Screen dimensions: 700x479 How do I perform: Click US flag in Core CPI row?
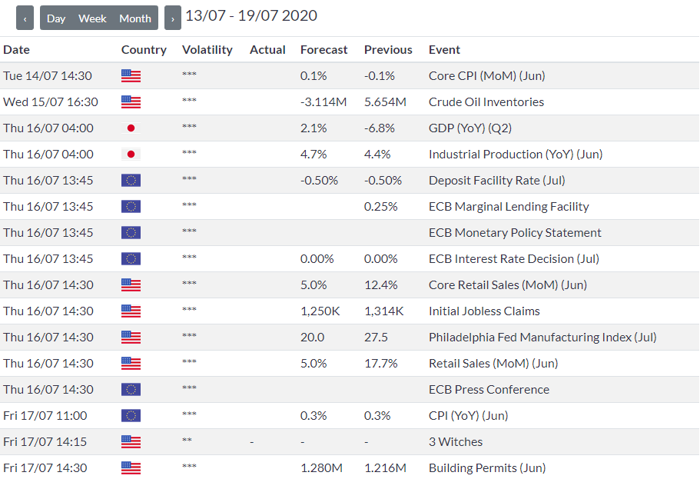coord(131,76)
